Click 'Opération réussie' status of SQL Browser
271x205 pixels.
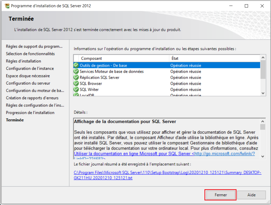tap(186, 83)
